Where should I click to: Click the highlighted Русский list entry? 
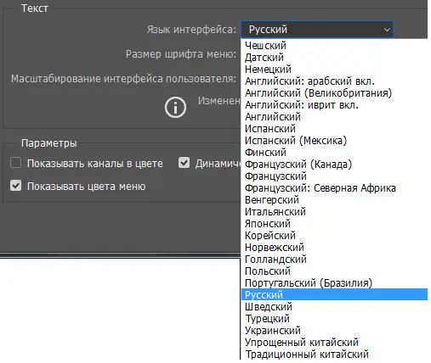(334, 294)
